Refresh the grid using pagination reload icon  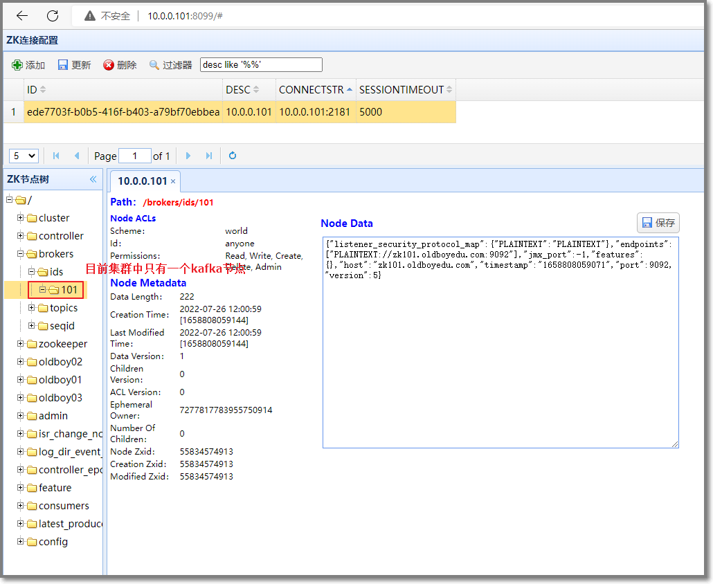233,156
